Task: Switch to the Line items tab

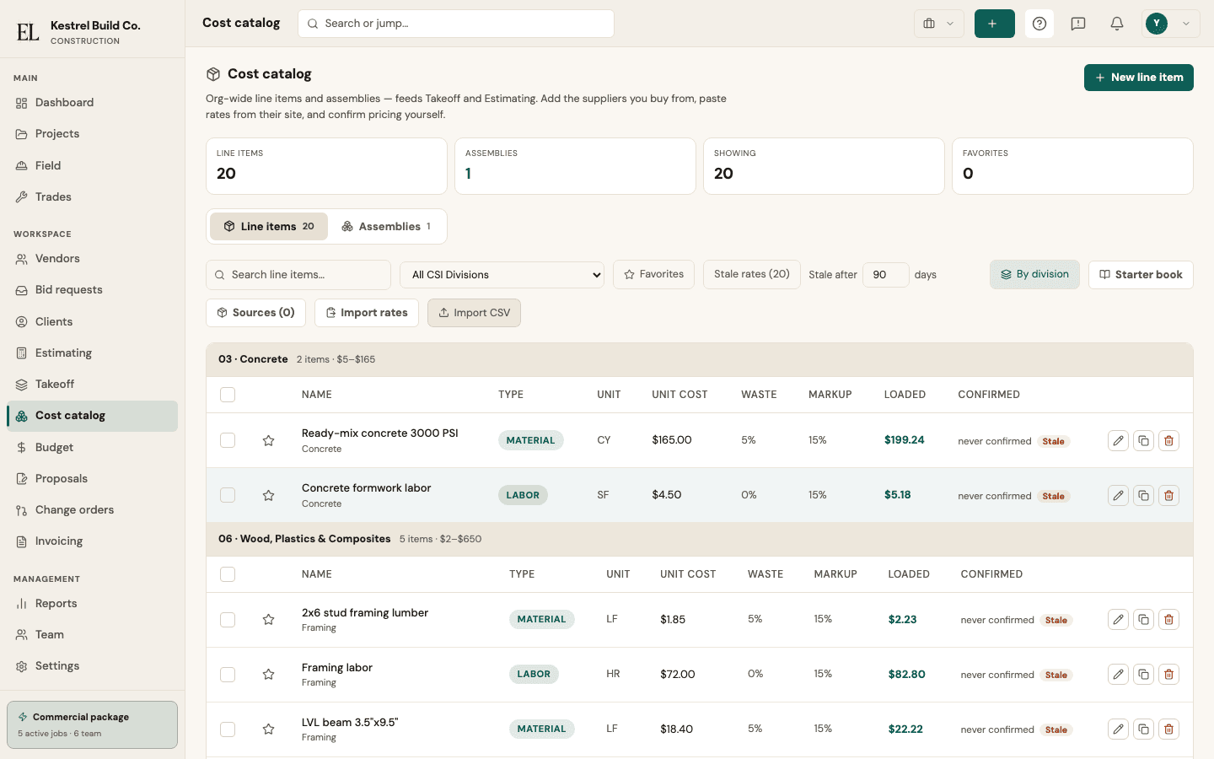Action: click(x=269, y=226)
